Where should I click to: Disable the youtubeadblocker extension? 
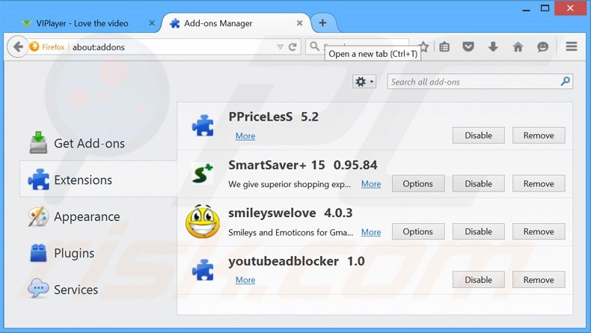(478, 280)
